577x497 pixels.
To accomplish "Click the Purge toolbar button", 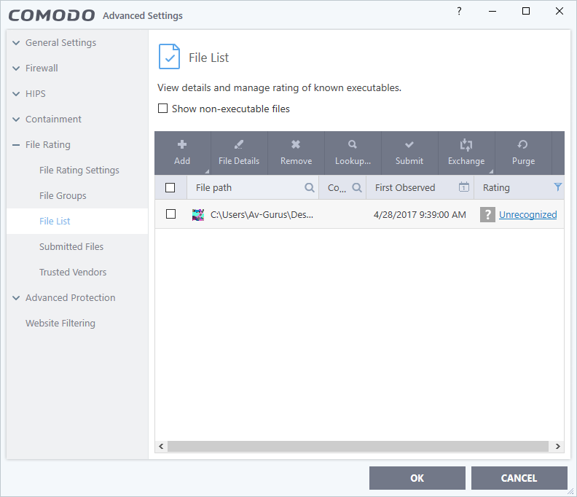I will coord(523,153).
